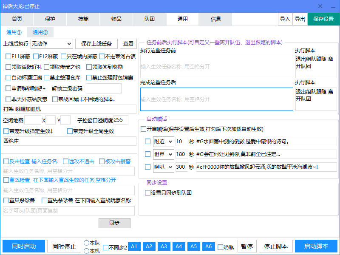340x255 pixels.
Task: Select the A2 button
Action: 149,246
